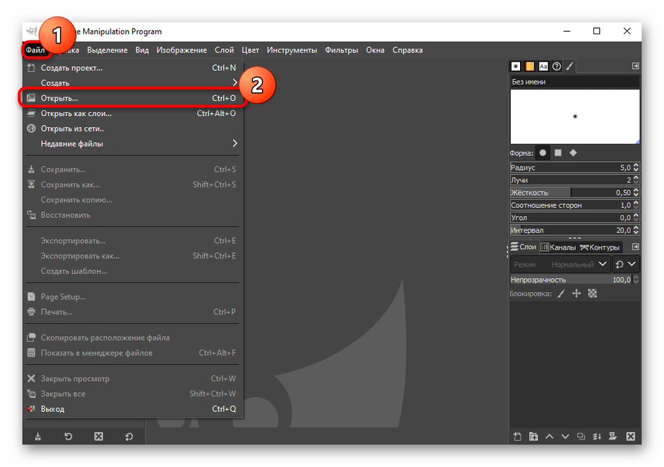664x467 pixels.
Task: Click the new layer group icon
Action: [533, 437]
